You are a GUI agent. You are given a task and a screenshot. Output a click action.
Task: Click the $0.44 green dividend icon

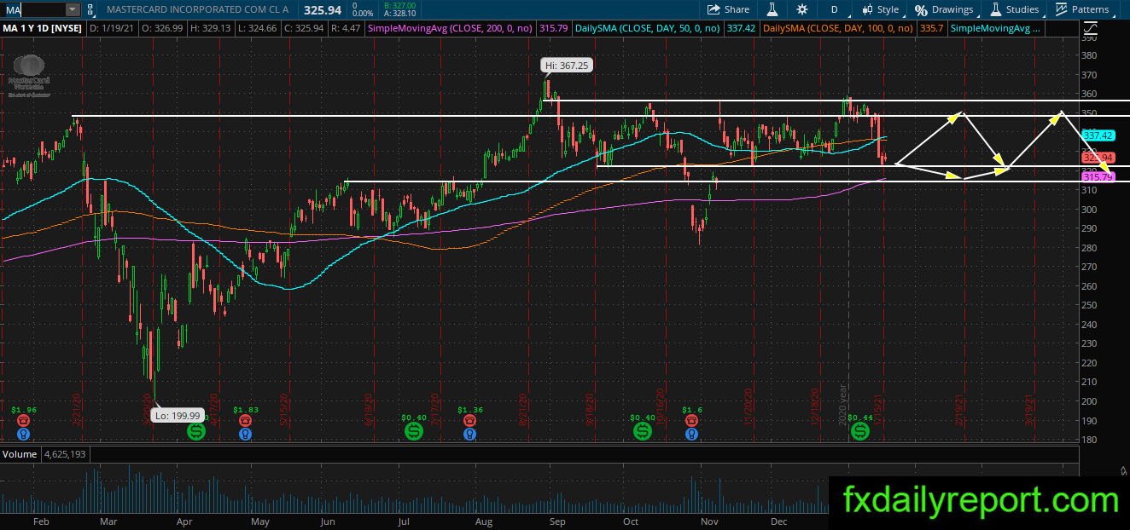click(x=860, y=432)
